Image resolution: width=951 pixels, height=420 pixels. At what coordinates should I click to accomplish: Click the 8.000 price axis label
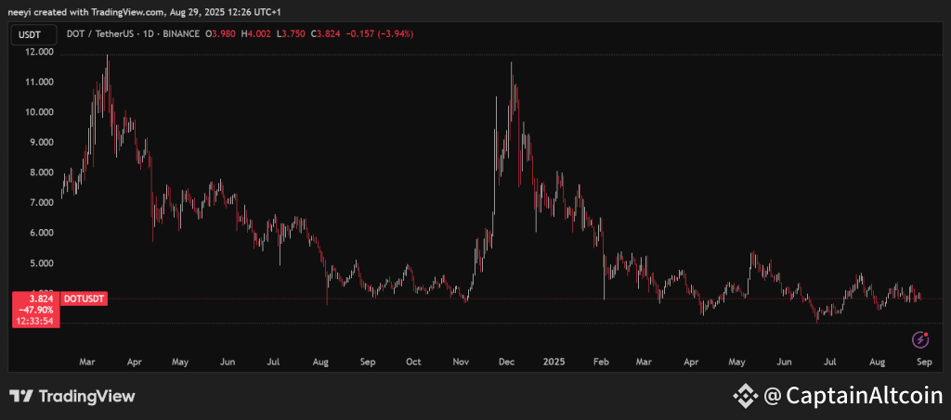pyautogui.click(x=42, y=172)
